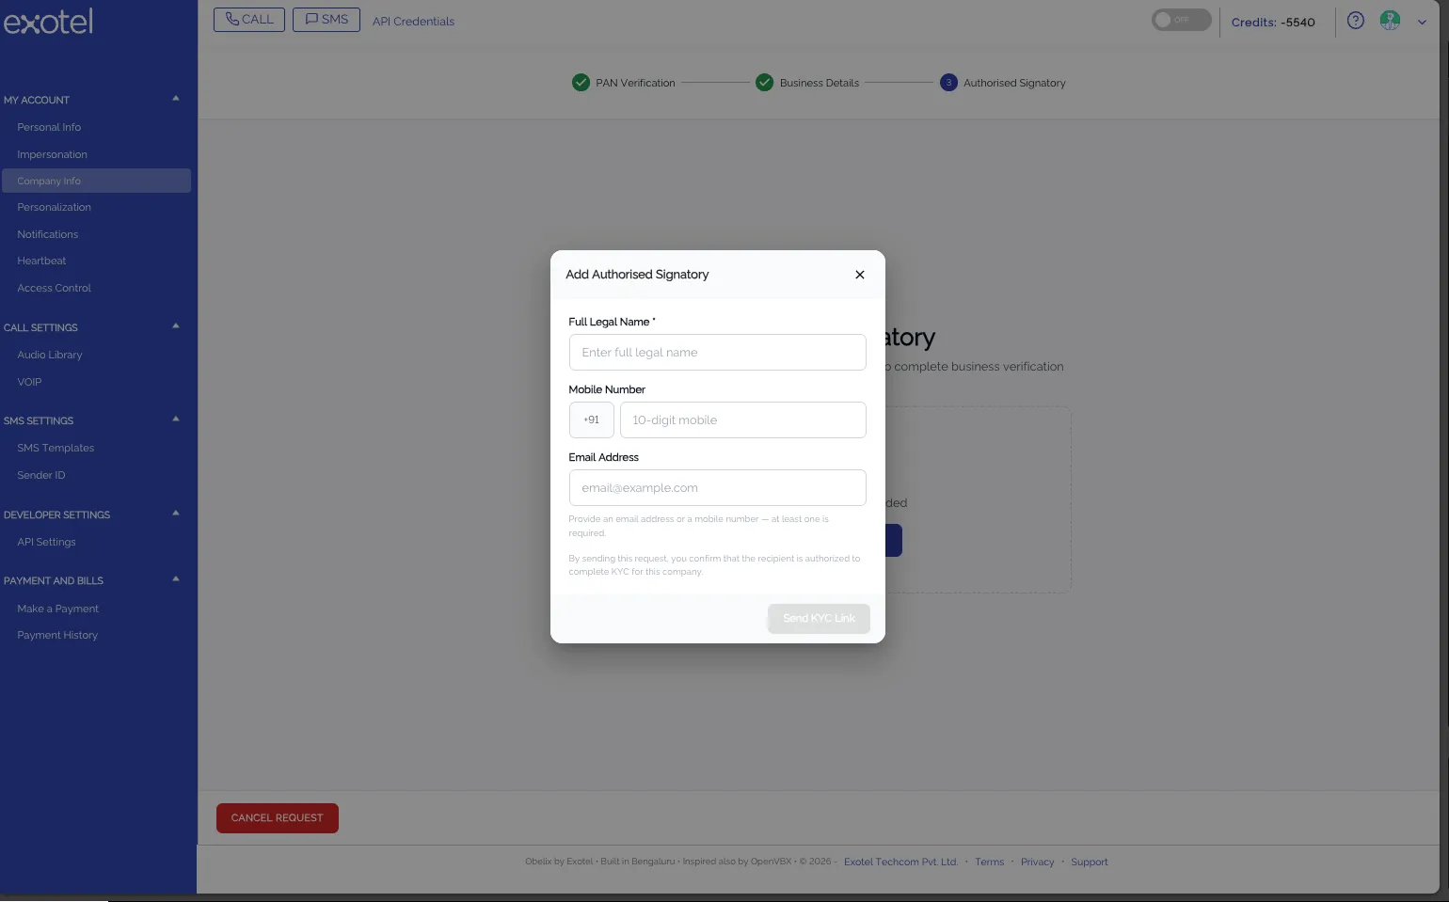Screen dimensions: 1449x902
Task: Click the 10-digit mobile number field
Action: (x=742, y=420)
